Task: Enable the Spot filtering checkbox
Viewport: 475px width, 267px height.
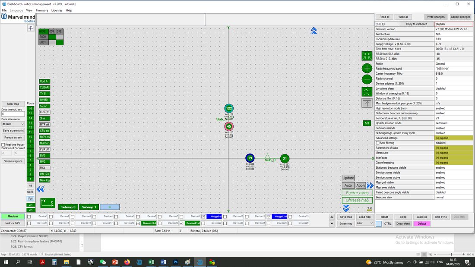Action: (x=378, y=143)
